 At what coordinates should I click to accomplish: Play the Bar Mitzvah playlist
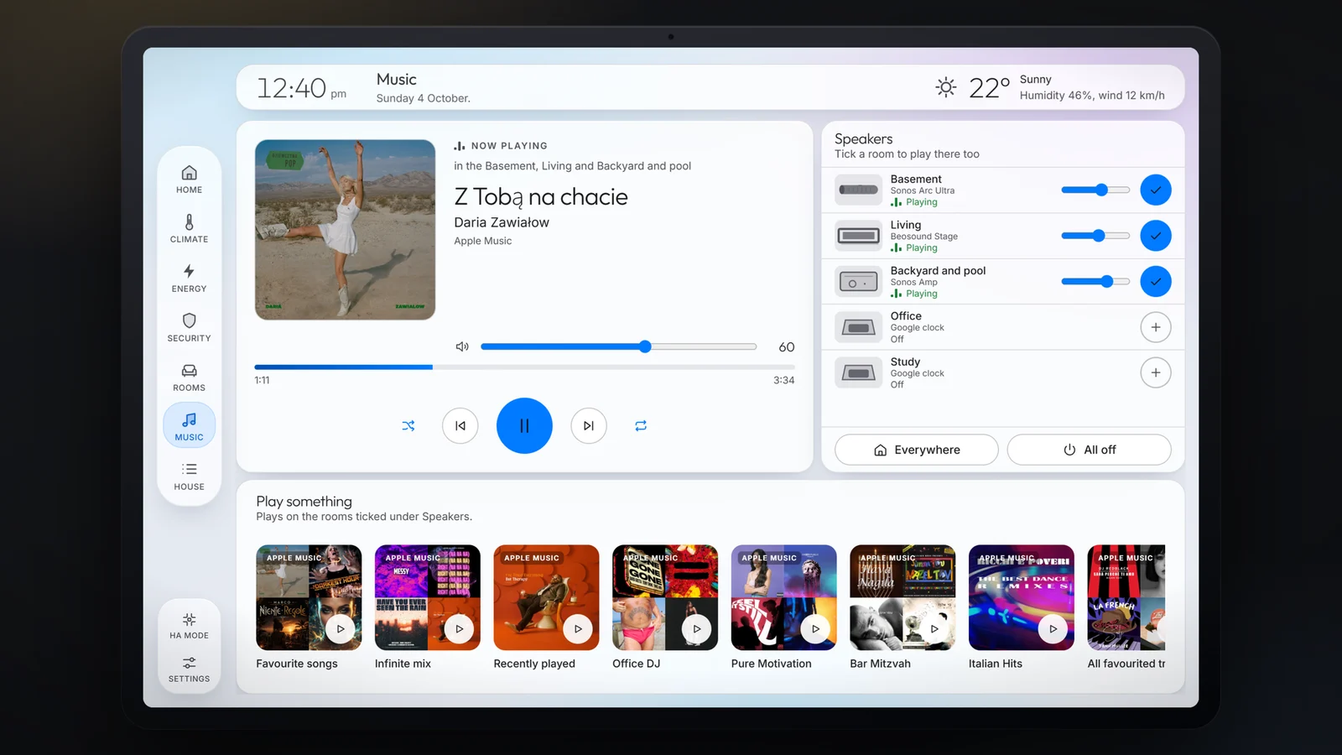(934, 628)
